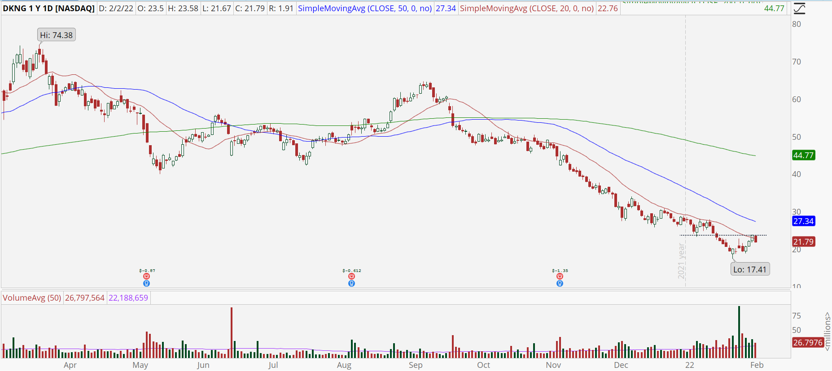
Task: Click the Sep label on time axis
Action: [x=416, y=365]
